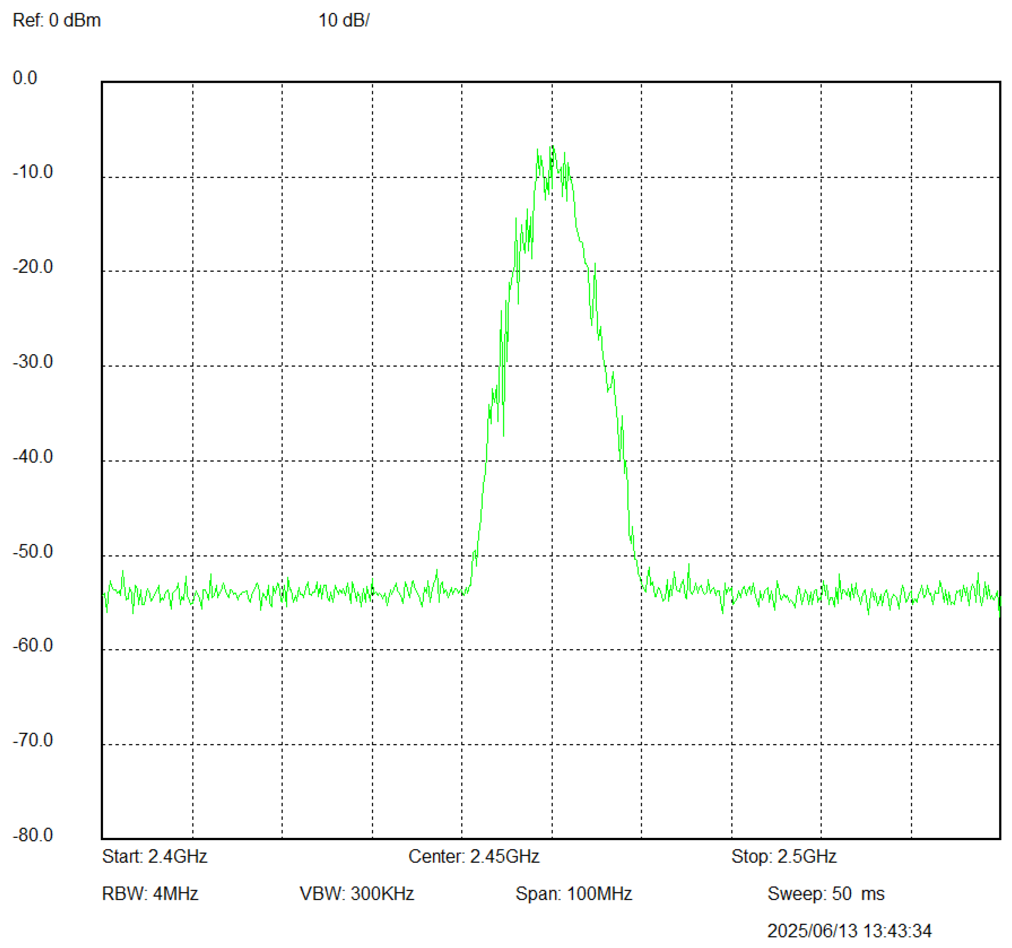Image resolution: width=1012 pixels, height=948 pixels.
Task: Click the 10 dB/ scale label
Action: click(x=344, y=20)
